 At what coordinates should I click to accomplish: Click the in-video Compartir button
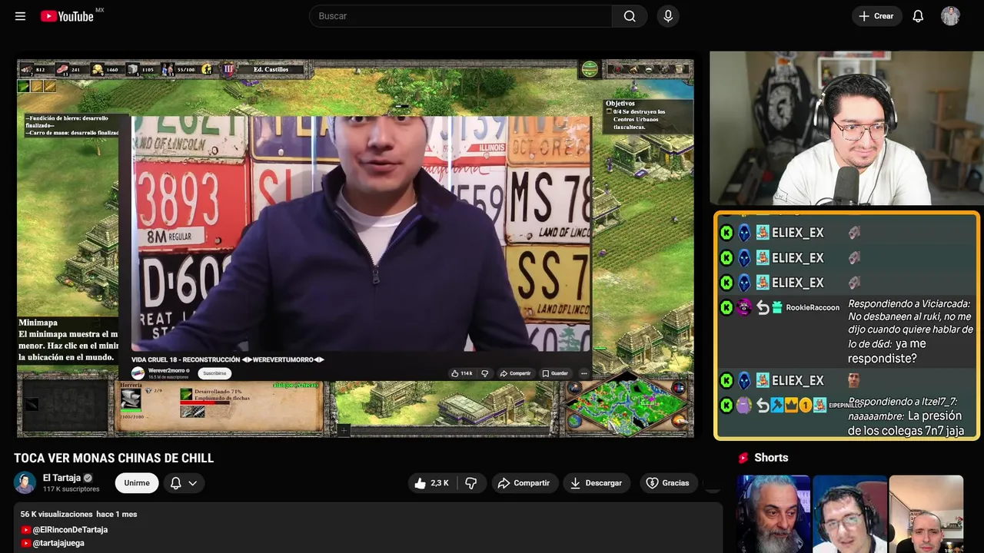coord(515,373)
